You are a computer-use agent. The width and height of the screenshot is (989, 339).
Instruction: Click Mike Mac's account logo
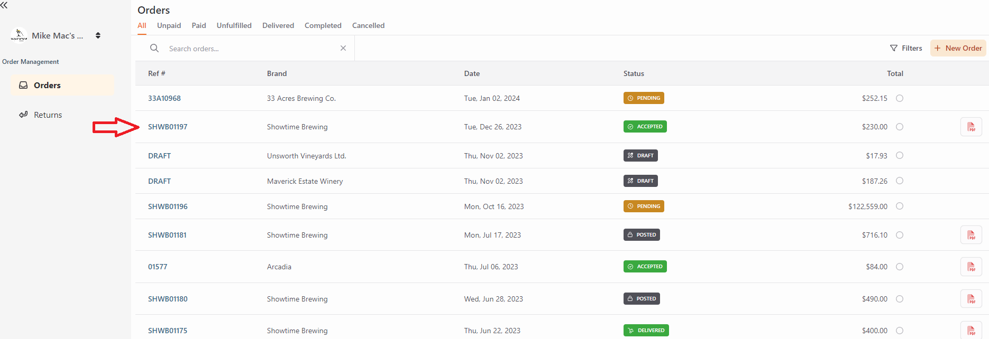pos(19,35)
